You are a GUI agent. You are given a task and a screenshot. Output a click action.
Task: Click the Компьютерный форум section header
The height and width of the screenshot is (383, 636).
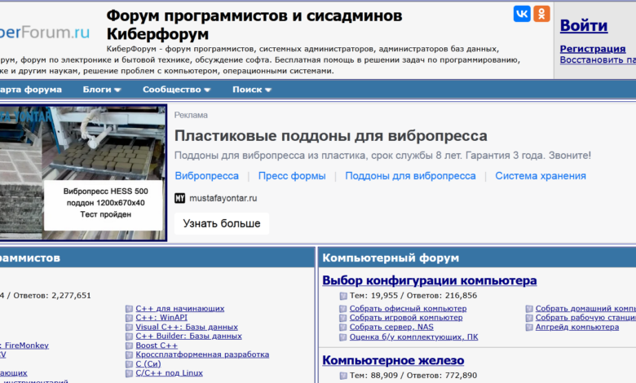391,258
